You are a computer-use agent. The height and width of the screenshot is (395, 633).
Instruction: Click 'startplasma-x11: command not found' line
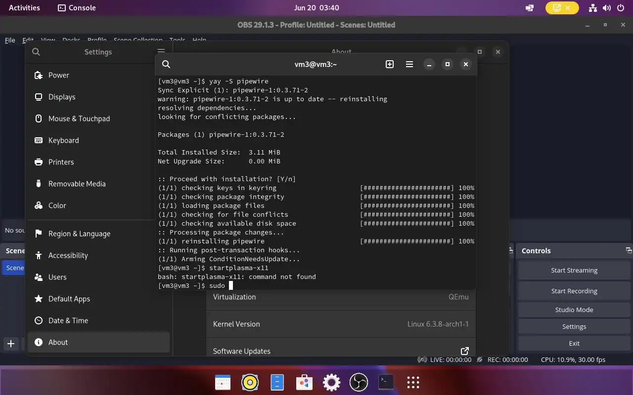tap(237, 276)
